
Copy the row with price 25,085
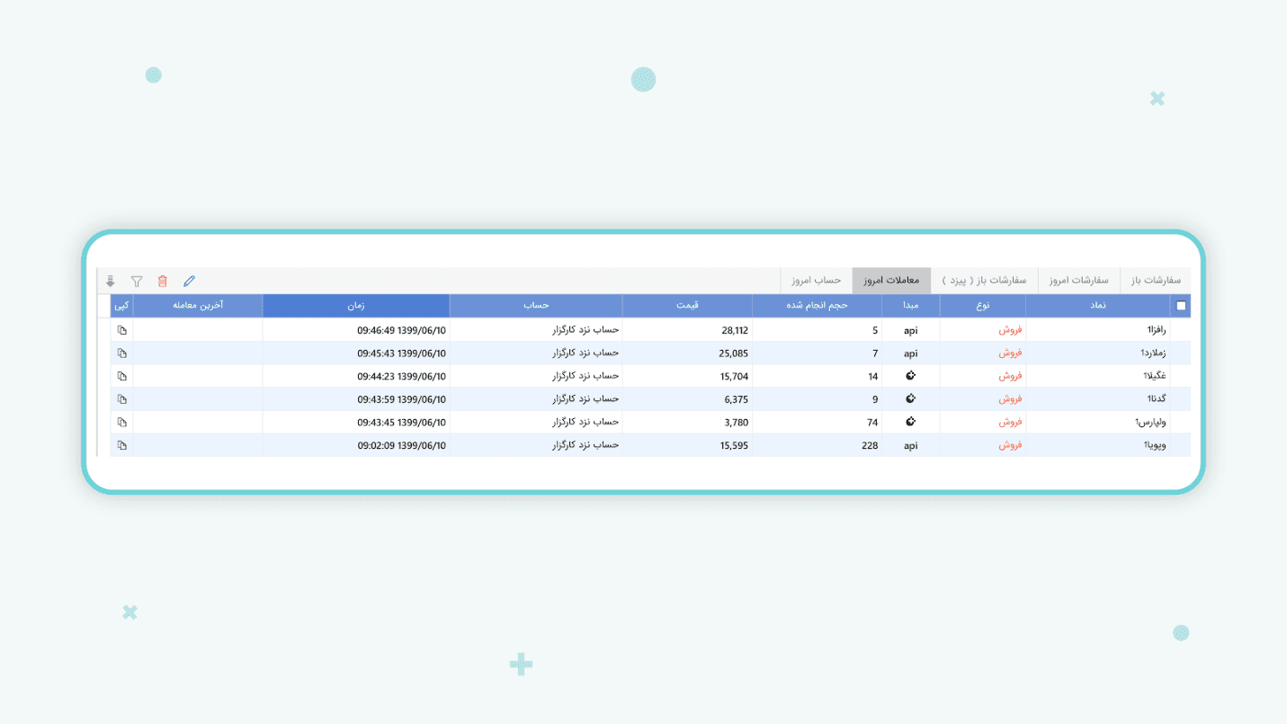122,353
